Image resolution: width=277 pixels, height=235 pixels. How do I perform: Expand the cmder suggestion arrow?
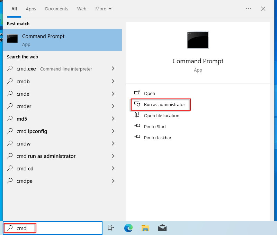(x=113, y=106)
